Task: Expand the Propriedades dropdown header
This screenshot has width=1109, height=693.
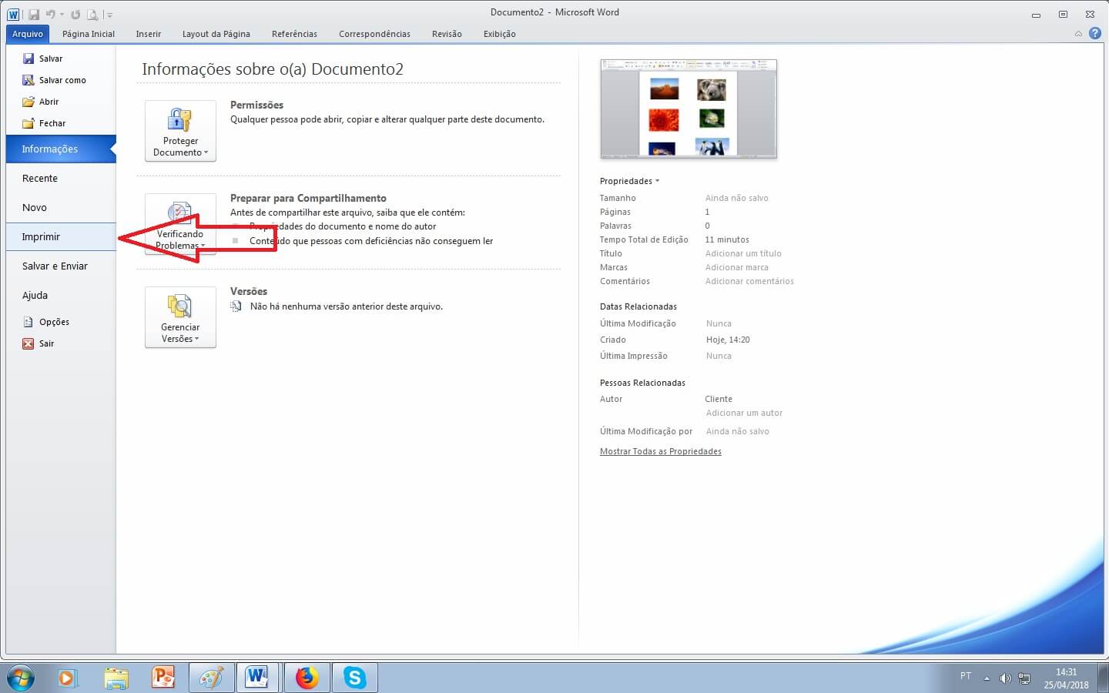Action: click(629, 181)
